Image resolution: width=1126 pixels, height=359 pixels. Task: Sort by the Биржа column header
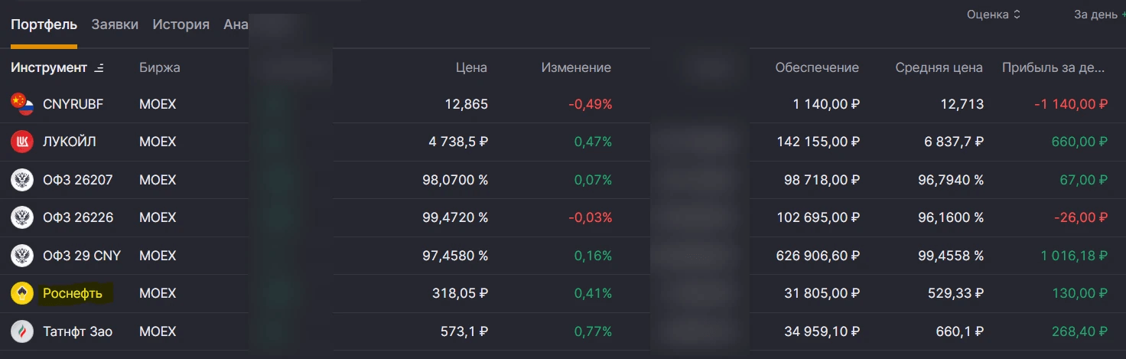pyautogui.click(x=160, y=67)
